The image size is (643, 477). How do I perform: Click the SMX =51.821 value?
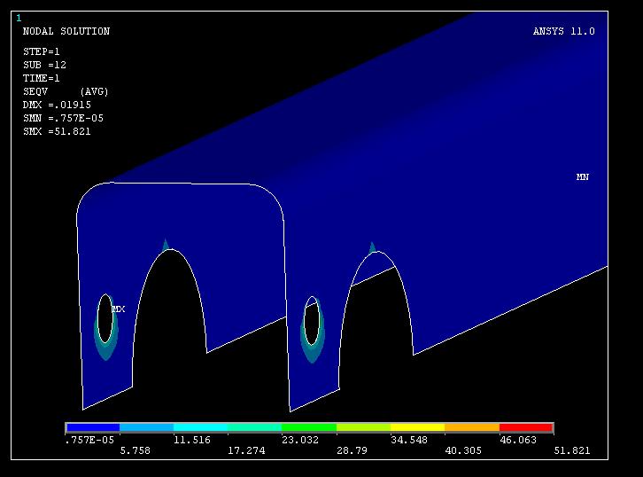(57, 131)
